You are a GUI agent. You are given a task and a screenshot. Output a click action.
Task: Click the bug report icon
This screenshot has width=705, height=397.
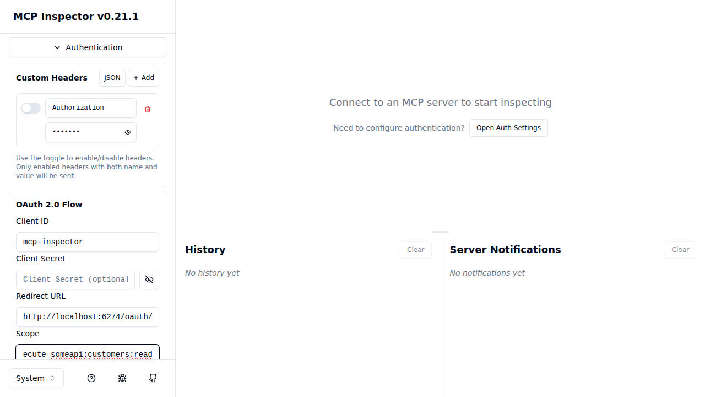point(122,378)
